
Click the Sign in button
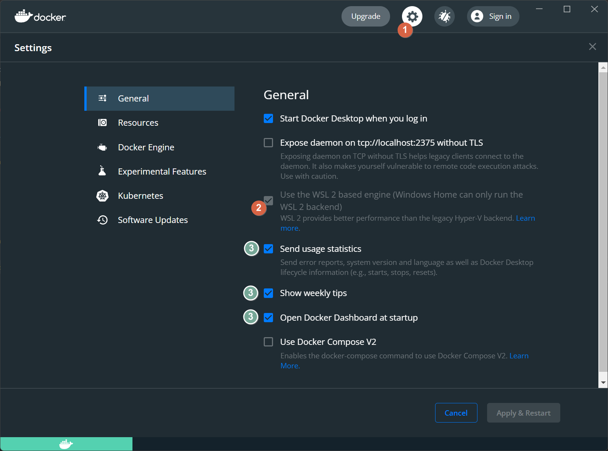(x=493, y=17)
